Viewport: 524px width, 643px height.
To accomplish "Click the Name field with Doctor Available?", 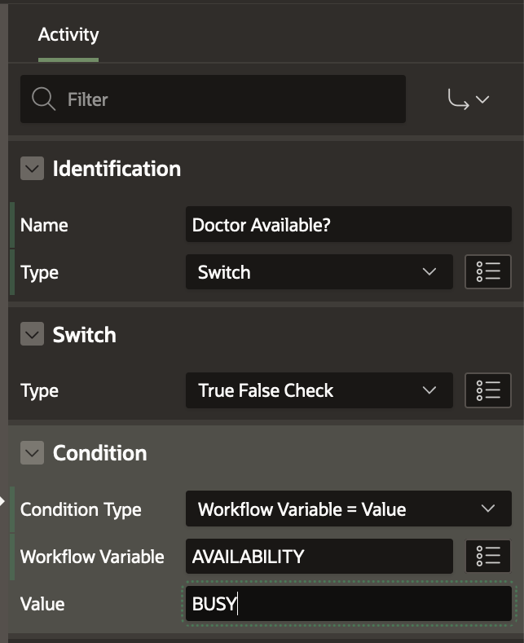I will coord(348,225).
